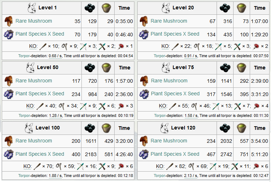Click the Torpor link in Level 120 table
Image resolution: width=271 pixels, height=182 pixels.
coord(160,176)
